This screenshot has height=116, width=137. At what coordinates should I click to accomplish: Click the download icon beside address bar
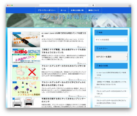click(x=93, y=5)
